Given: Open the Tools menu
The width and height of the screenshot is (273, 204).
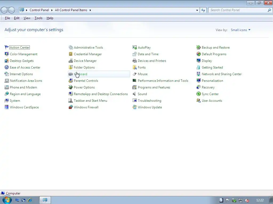Looking at the screenshot, I should pos(38,18).
